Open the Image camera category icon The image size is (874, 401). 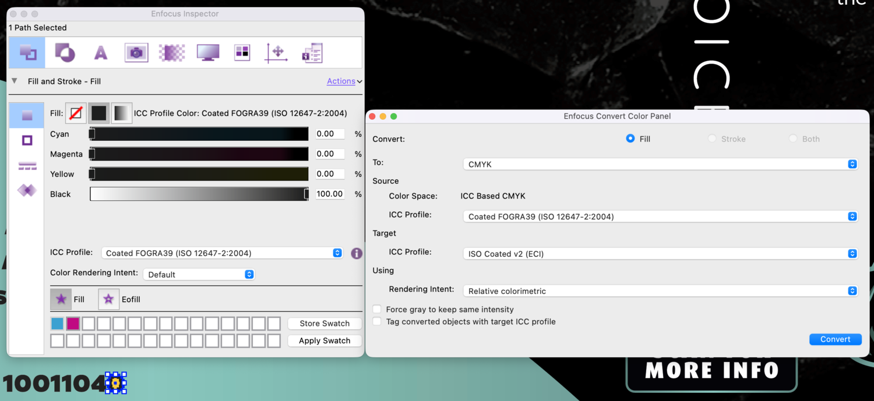(x=136, y=53)
